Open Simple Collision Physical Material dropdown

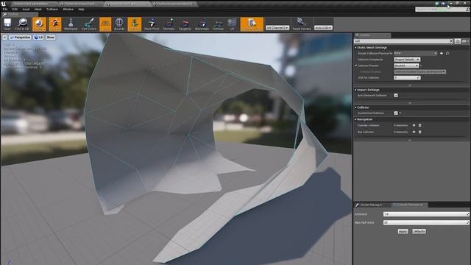415,53
